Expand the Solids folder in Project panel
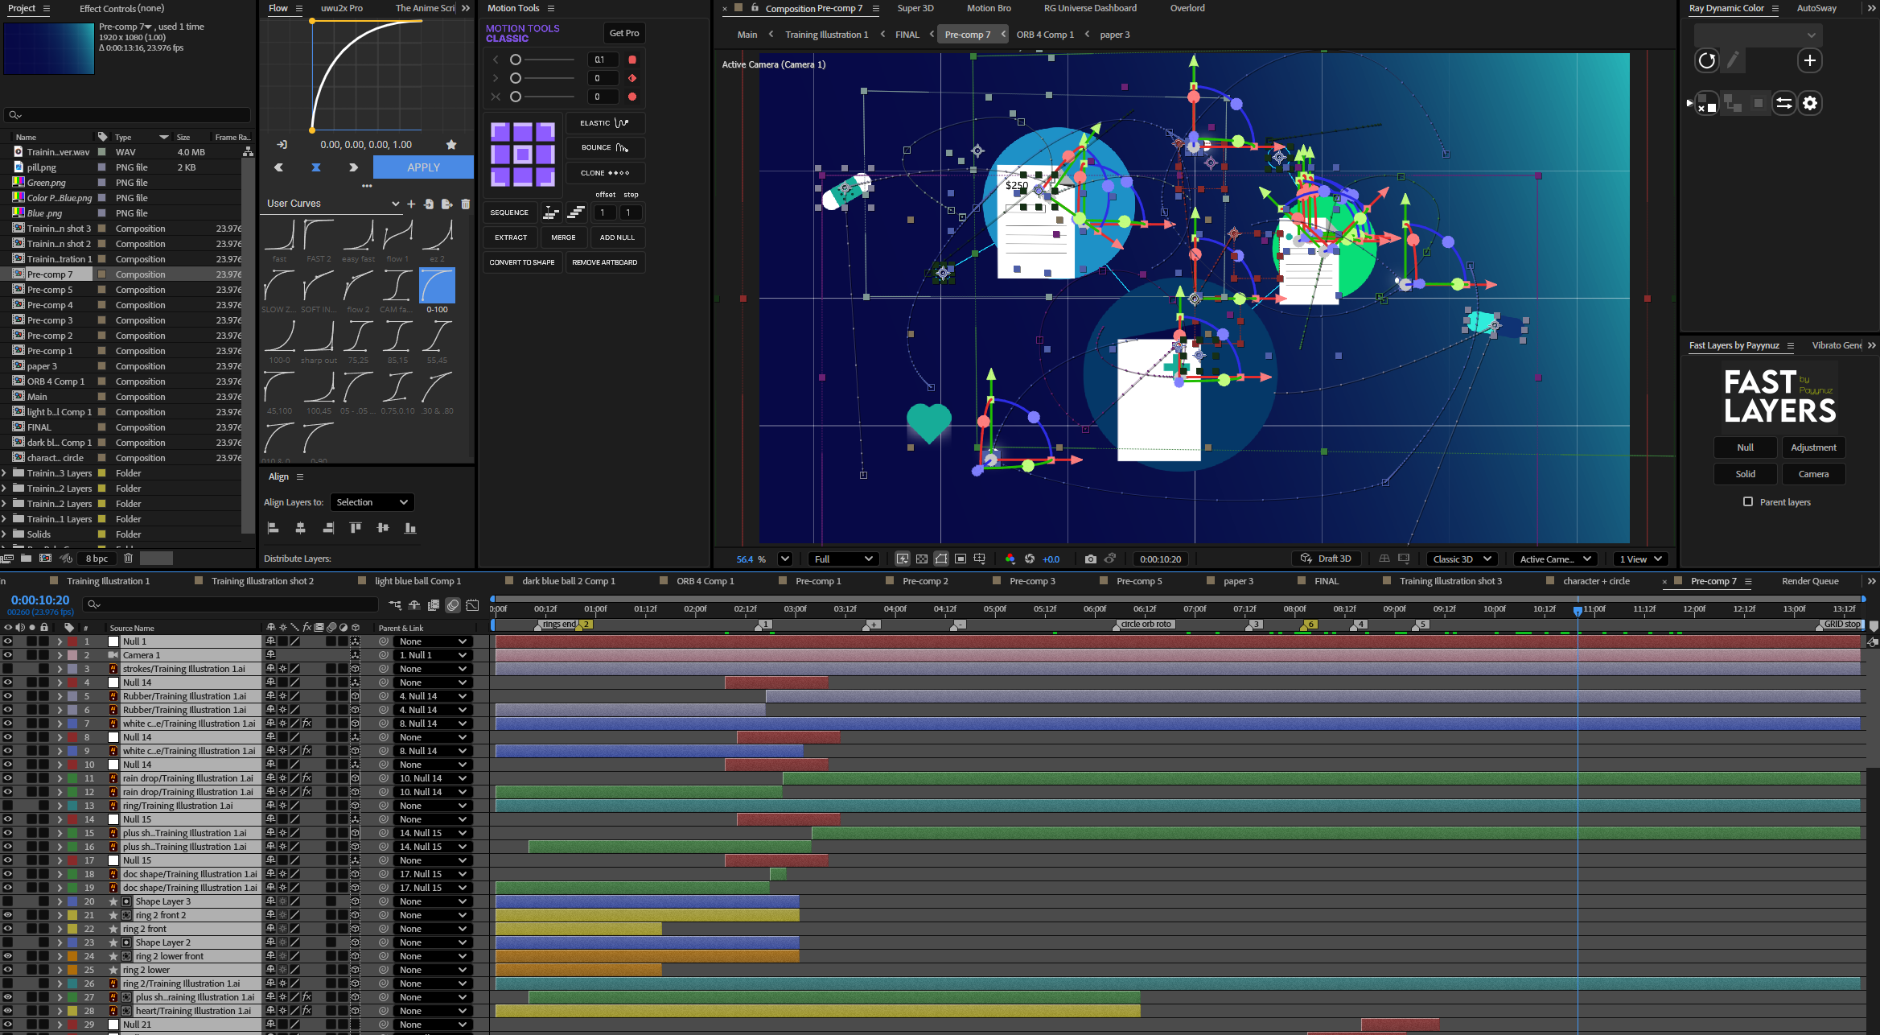 pos(6,534)
